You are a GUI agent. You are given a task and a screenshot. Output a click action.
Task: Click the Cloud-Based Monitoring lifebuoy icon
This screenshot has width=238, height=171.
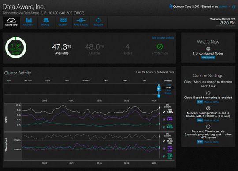[x=208, y=93]
